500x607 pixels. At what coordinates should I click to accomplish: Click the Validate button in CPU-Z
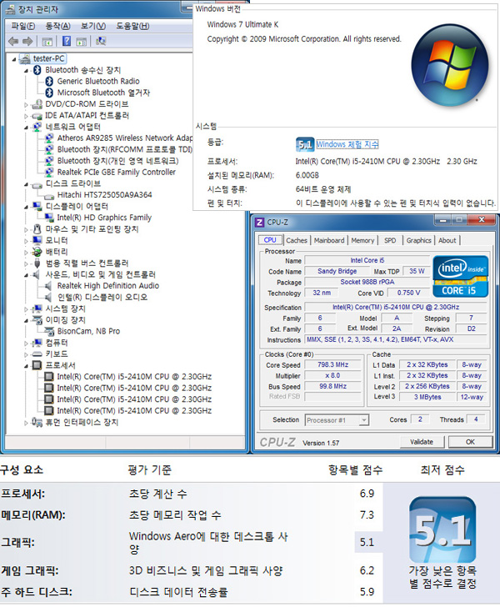tap(422, 442)
